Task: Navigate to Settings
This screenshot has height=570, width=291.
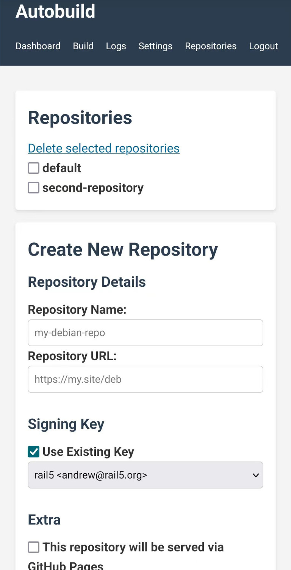Action: [155, 46]
